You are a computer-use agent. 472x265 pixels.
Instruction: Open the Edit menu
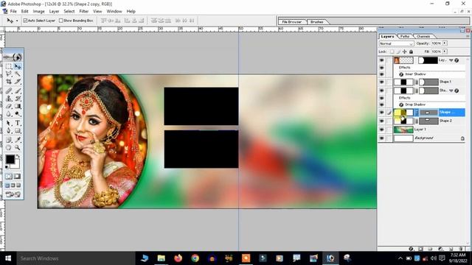point(24,11)
